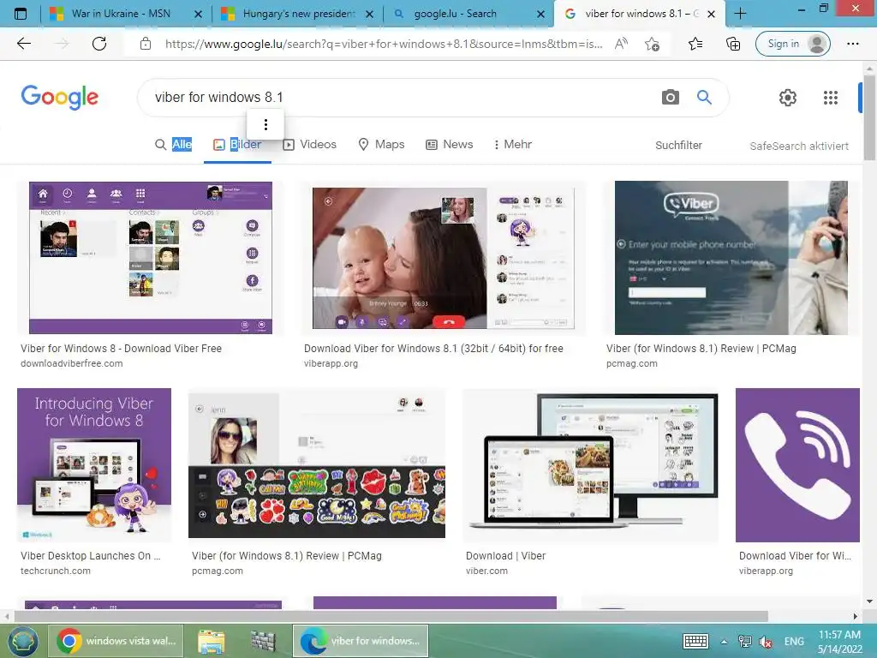877x658 pixels.
Task: Click the vertical scrollbar thumb
Action: [x=869, y=117]
